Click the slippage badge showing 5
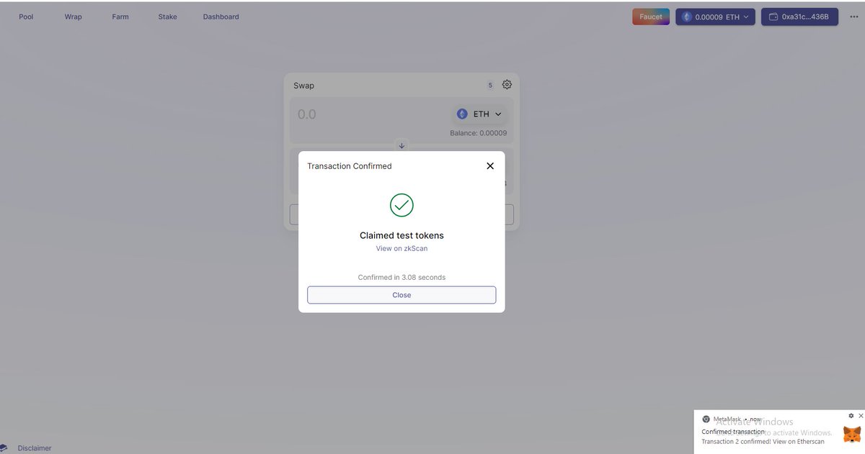Viewport: 865px width, 454px height. 490,85
